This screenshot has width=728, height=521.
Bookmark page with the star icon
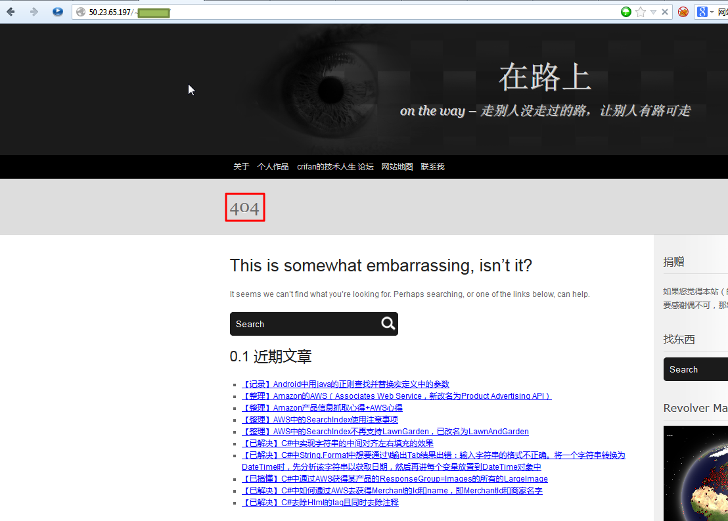tap(641, 12)
